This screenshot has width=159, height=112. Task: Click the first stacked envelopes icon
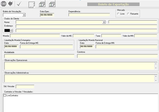pyautogui.click(x=42, y=4)
